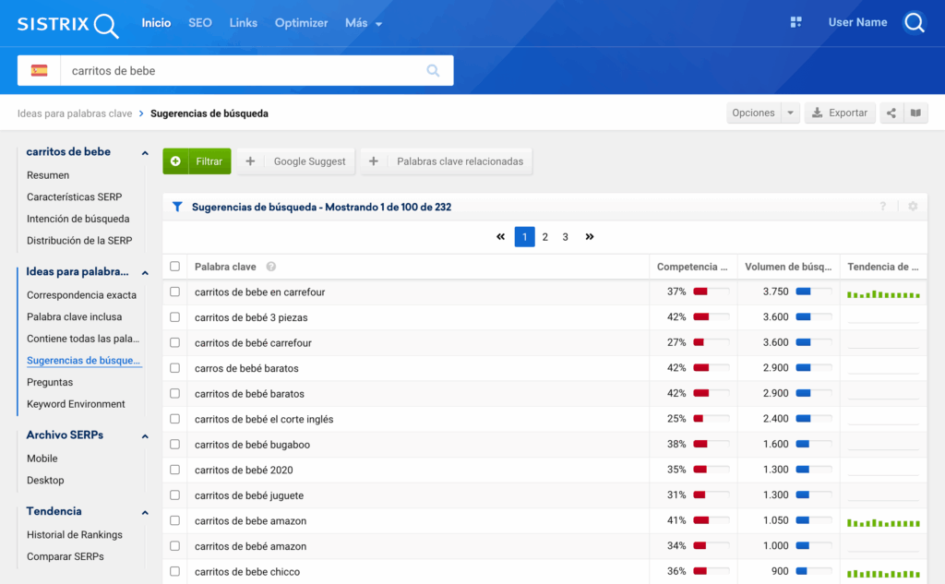The width and height of the screenshot is (945, 584).
Task: Click keyword text carritos de bebé juguete
Action: pos(249,495)
